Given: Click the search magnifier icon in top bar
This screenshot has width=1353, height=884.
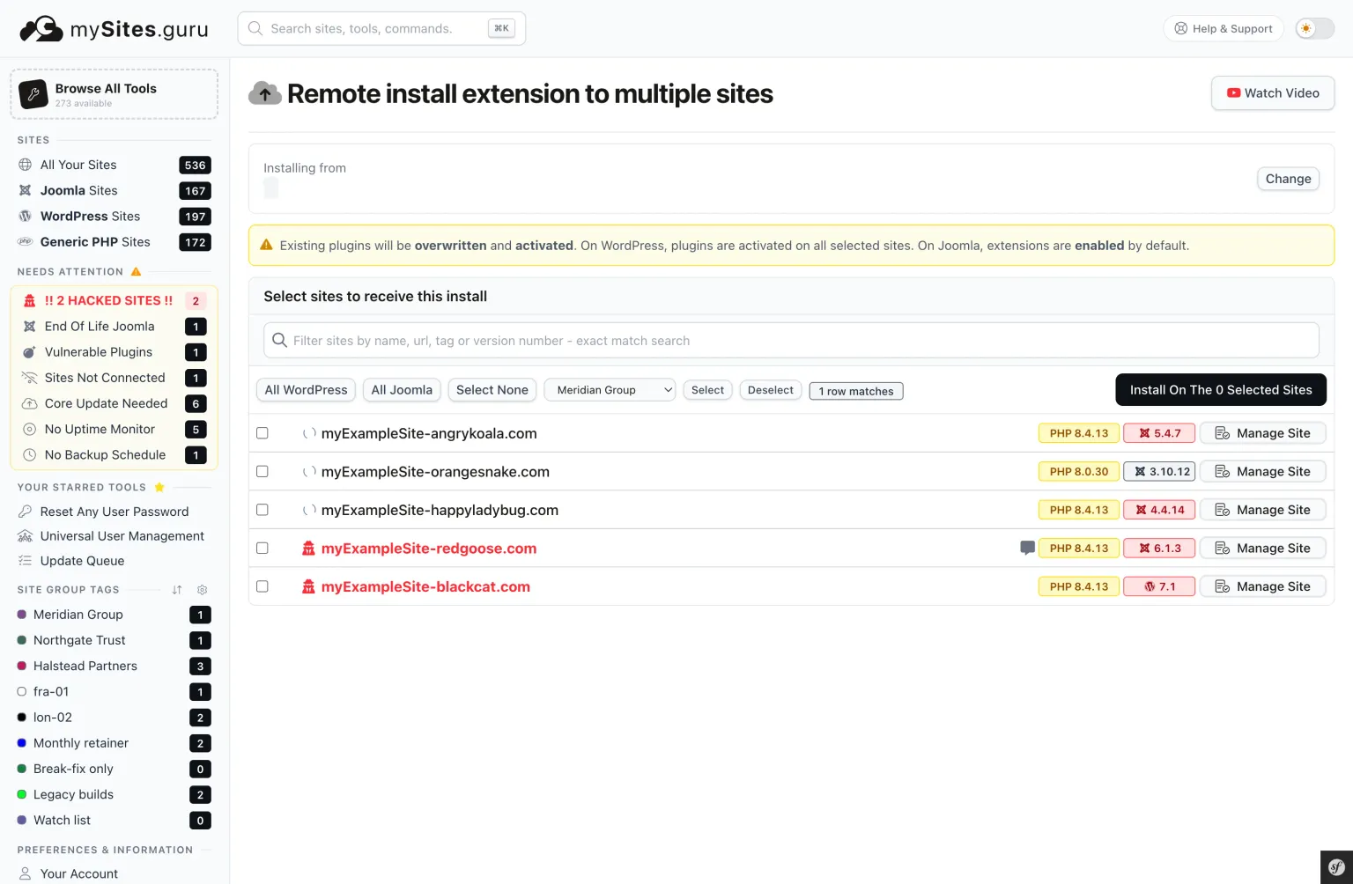Looking at the screenshot, I should pyautogui.click(x=255, y=28).
